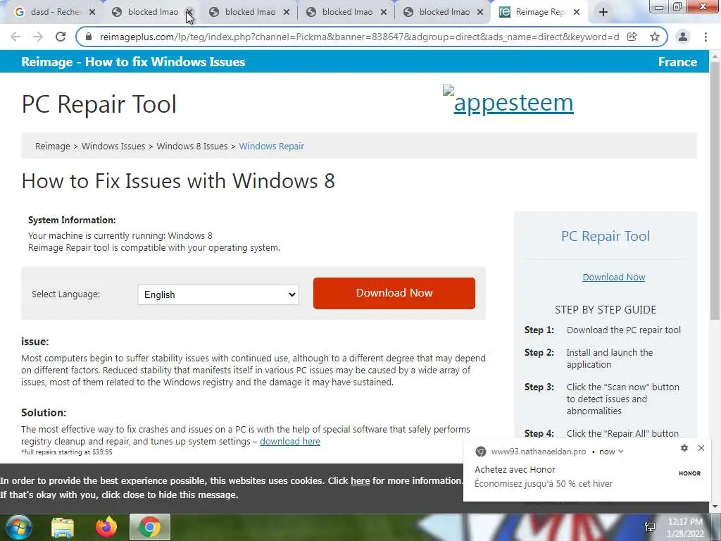Go forward using browser forward arrow

pyautogui.click(x=38, y=37)
